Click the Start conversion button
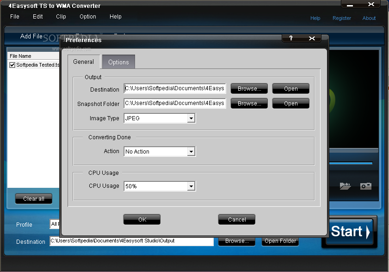The height and width of the screenshot is (272, 389). coord(350,232)
